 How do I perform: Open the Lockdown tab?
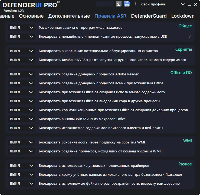click(183, 16)
